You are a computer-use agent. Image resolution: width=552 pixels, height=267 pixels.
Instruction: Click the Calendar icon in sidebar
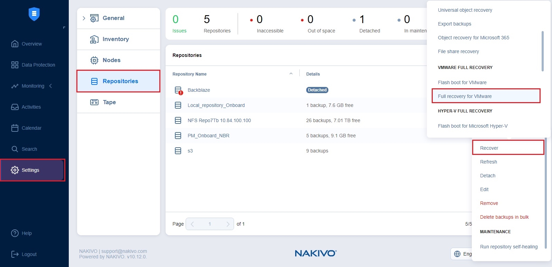(15, 128)
